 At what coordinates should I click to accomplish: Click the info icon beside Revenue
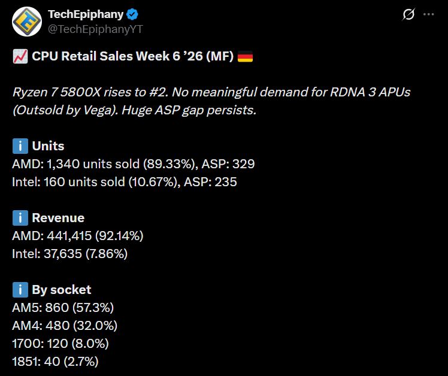pos(20,218)
